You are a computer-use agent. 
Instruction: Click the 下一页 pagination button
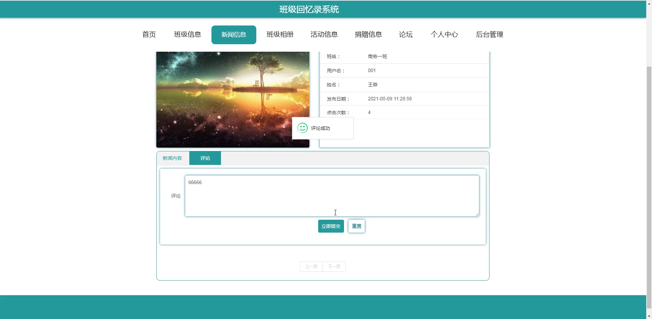point(334,267)
